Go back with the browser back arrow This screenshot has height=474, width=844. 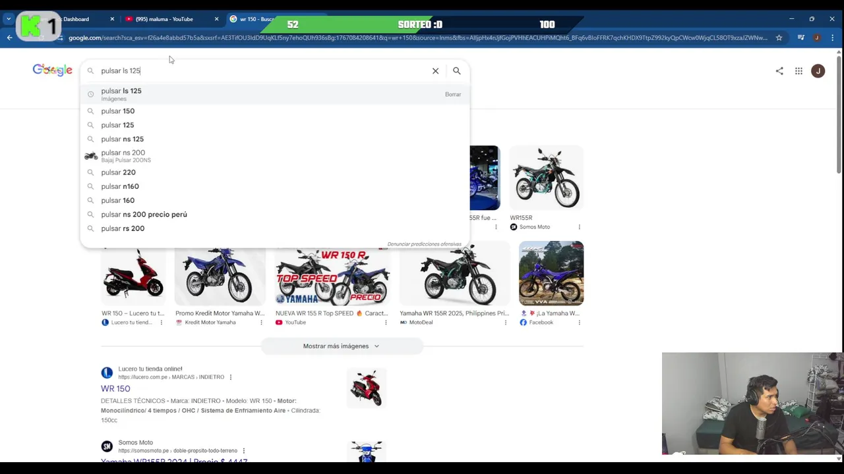[x=9, y=38]
